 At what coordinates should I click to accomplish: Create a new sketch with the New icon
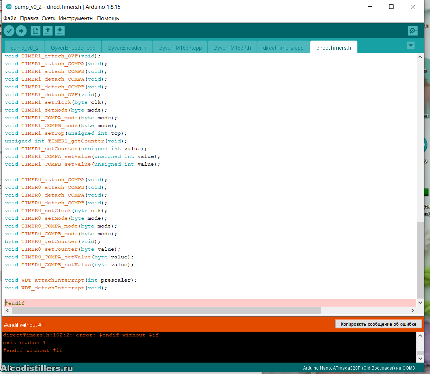[x=35, y=31]
